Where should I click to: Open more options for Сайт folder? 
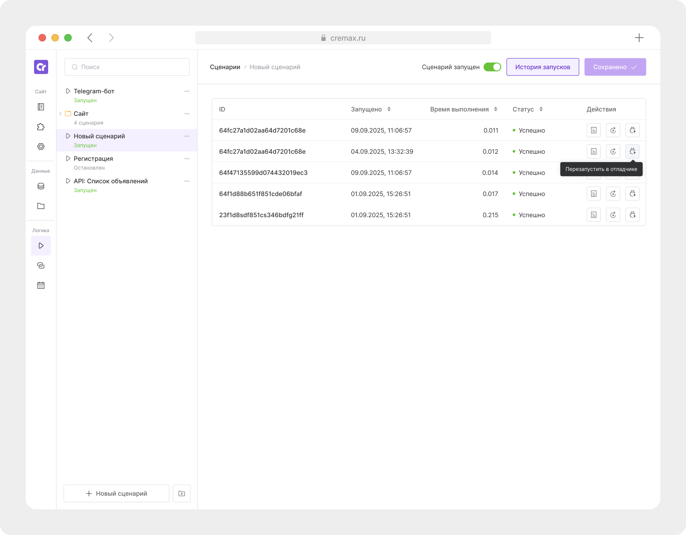tap(187, 114)
